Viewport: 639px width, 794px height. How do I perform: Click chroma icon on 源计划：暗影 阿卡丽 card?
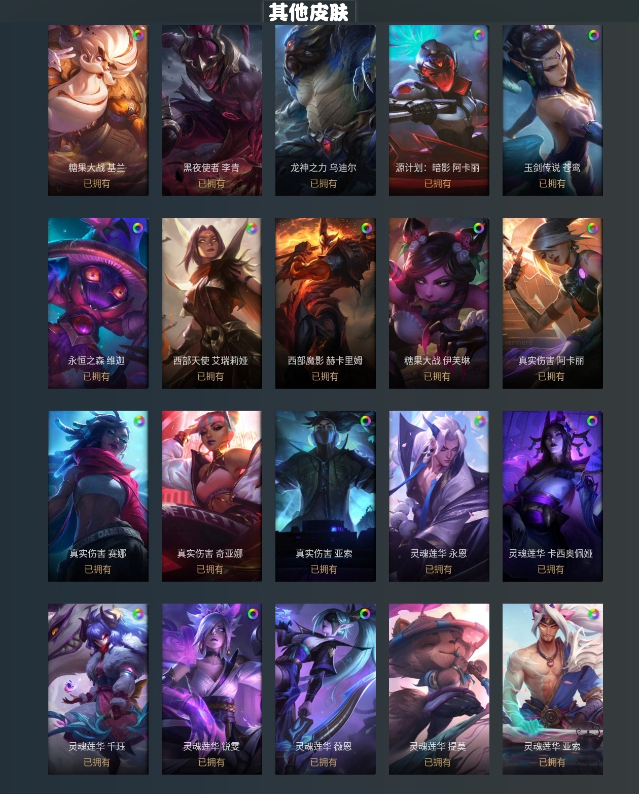coord(479,35)
